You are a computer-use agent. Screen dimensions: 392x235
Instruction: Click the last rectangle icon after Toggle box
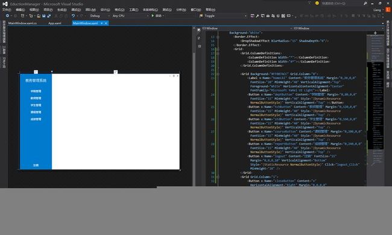point(289,16)
